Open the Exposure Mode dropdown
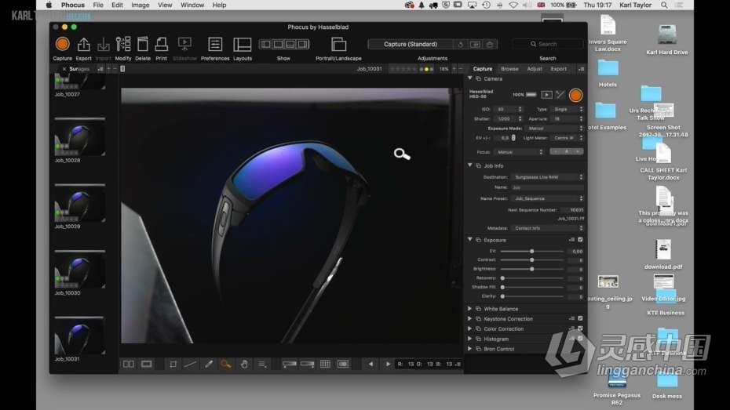Viewport: 730px width, 410px height. click(553, 128)
